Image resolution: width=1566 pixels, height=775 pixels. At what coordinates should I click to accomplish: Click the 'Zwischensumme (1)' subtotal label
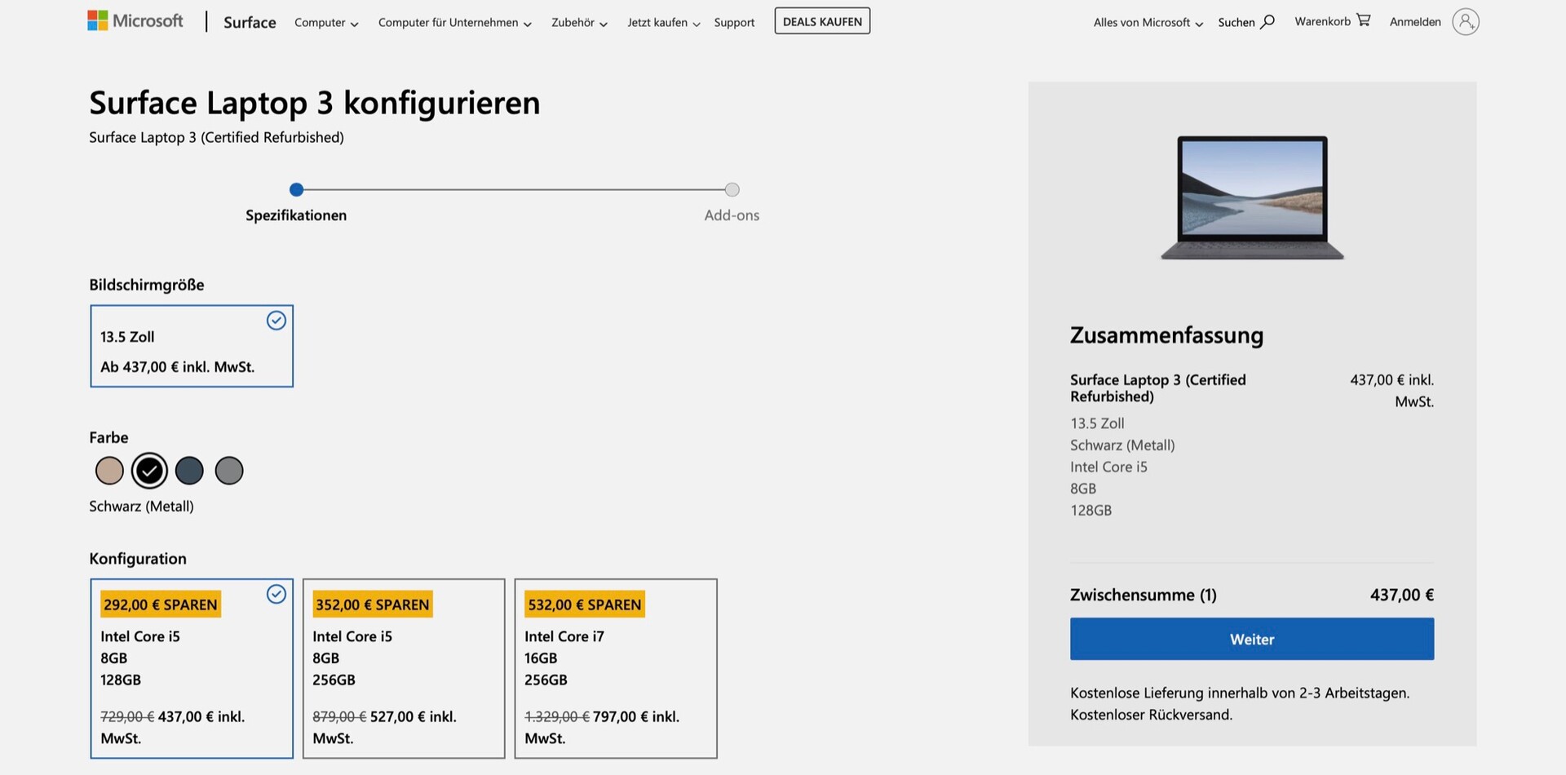tap(1143, 595)
